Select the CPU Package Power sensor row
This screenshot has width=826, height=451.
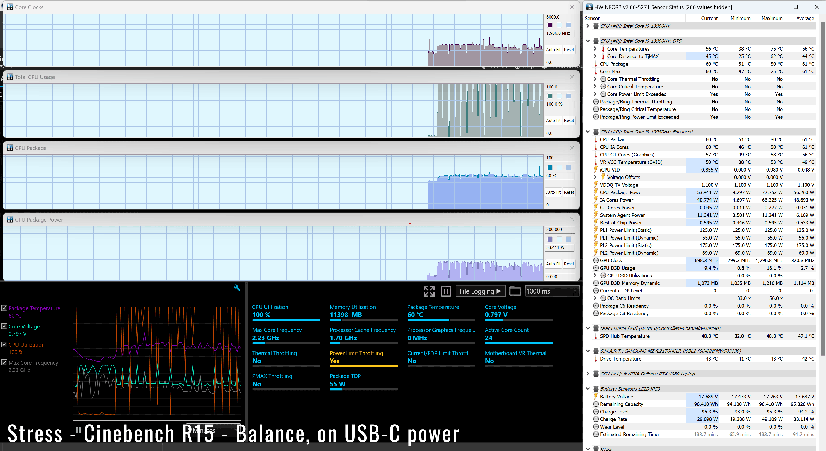coord(622,192)
